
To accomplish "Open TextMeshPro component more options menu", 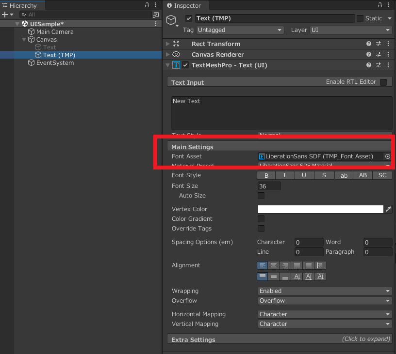I will [388, 65].
